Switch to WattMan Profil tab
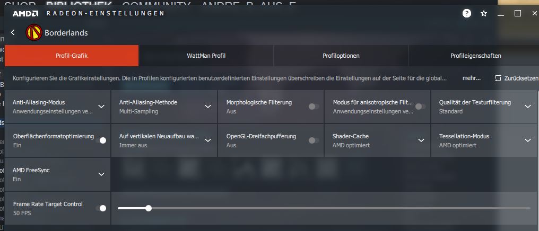This screenshot has width=539, height=231. pos(206,56)
